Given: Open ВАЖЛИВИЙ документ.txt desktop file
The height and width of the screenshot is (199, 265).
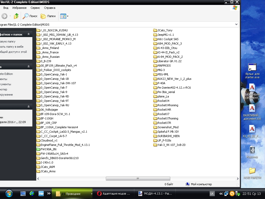Looking at the screenshot, I should click(x=252, y=112).
